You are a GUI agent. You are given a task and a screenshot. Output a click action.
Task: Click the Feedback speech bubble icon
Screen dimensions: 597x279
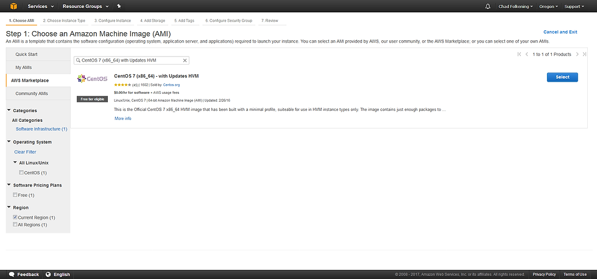(x=12, y=275)
